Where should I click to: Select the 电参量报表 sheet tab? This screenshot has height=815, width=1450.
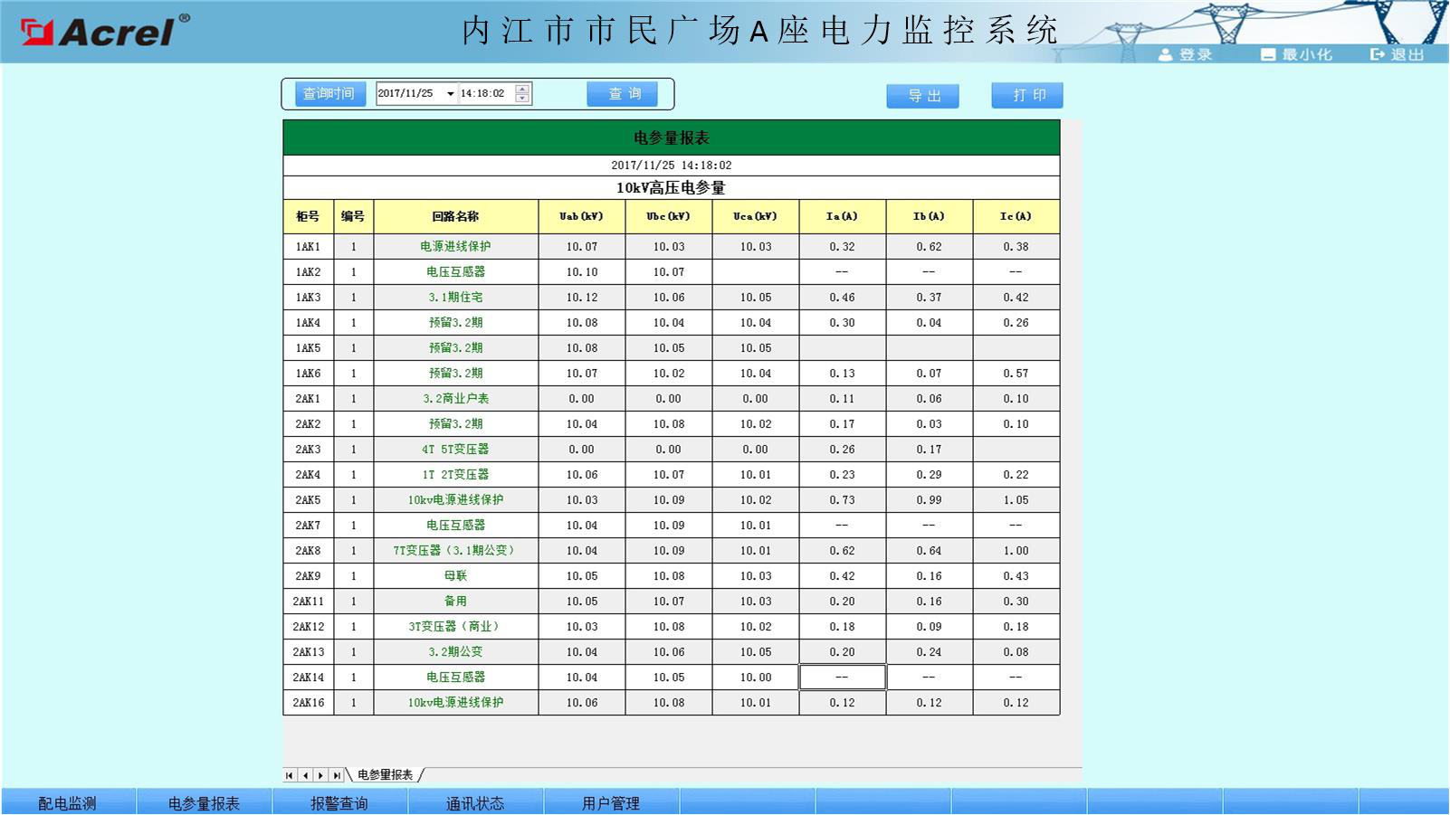pos(384,774)
